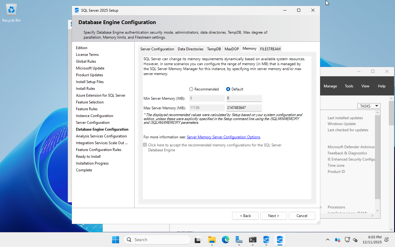The width and height of the screenshot is (395, 247).
Task: Switch to the TempDB tab
Action: [214, 49]
